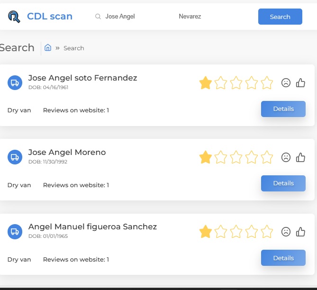Open Details for Jose Angel Moreno
The height and width of the screenshot is (290, 317).
coord(283,183)
